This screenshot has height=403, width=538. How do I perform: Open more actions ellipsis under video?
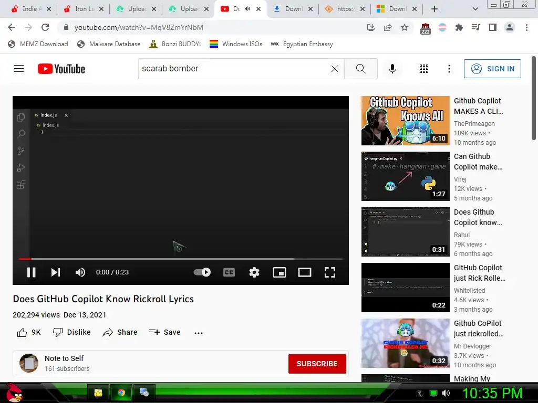(198, 333)
